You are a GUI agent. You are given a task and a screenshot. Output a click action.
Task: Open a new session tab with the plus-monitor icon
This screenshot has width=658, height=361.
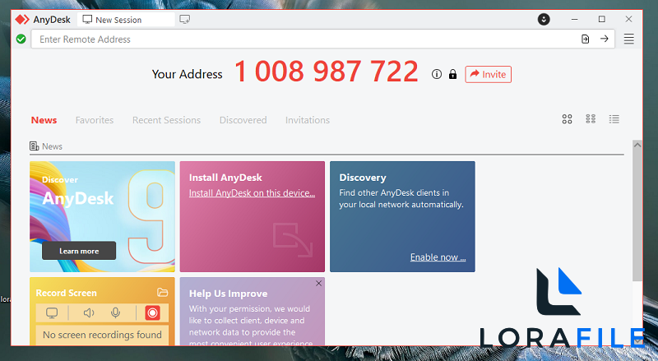[184, 19]
